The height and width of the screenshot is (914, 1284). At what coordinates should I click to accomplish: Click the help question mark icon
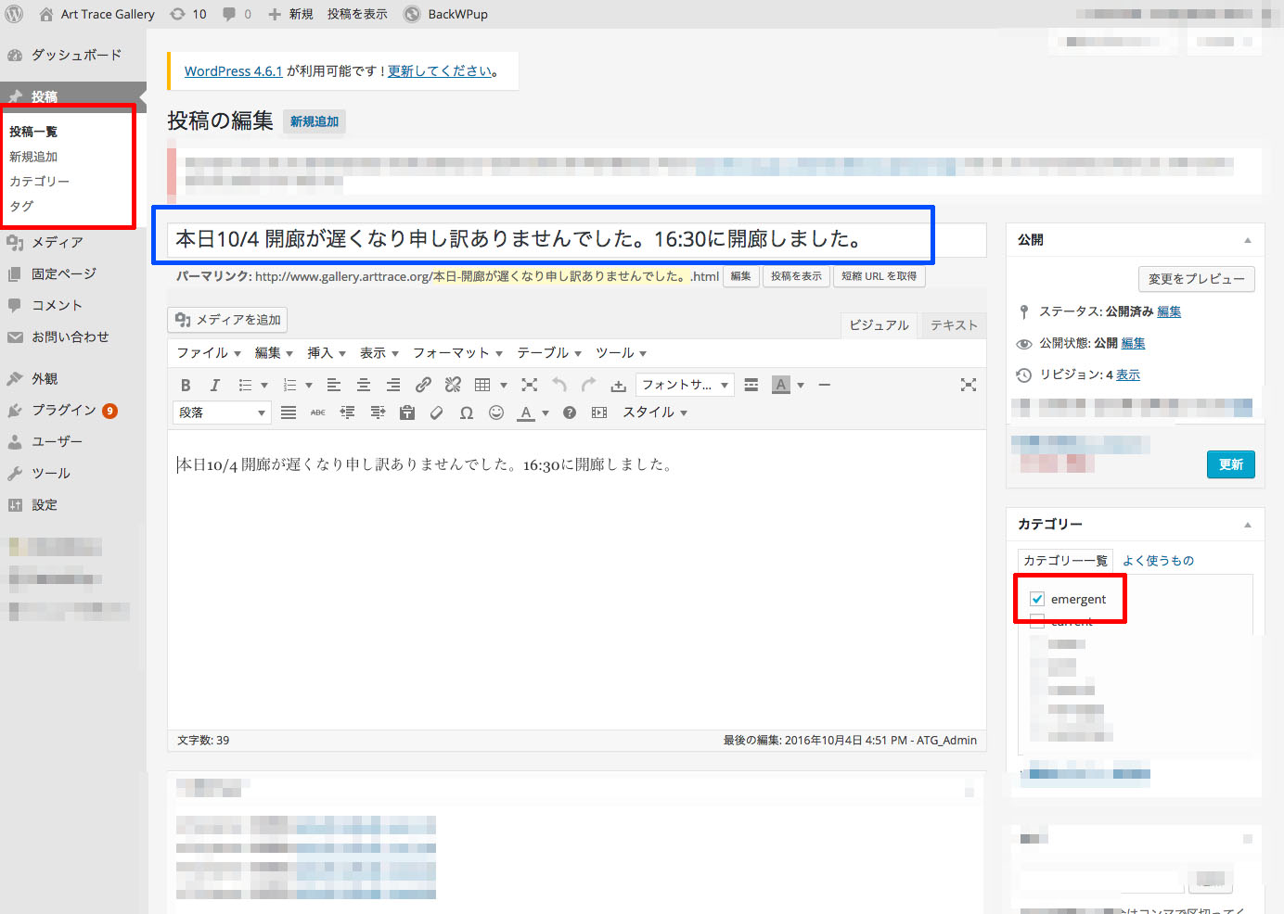570,413
